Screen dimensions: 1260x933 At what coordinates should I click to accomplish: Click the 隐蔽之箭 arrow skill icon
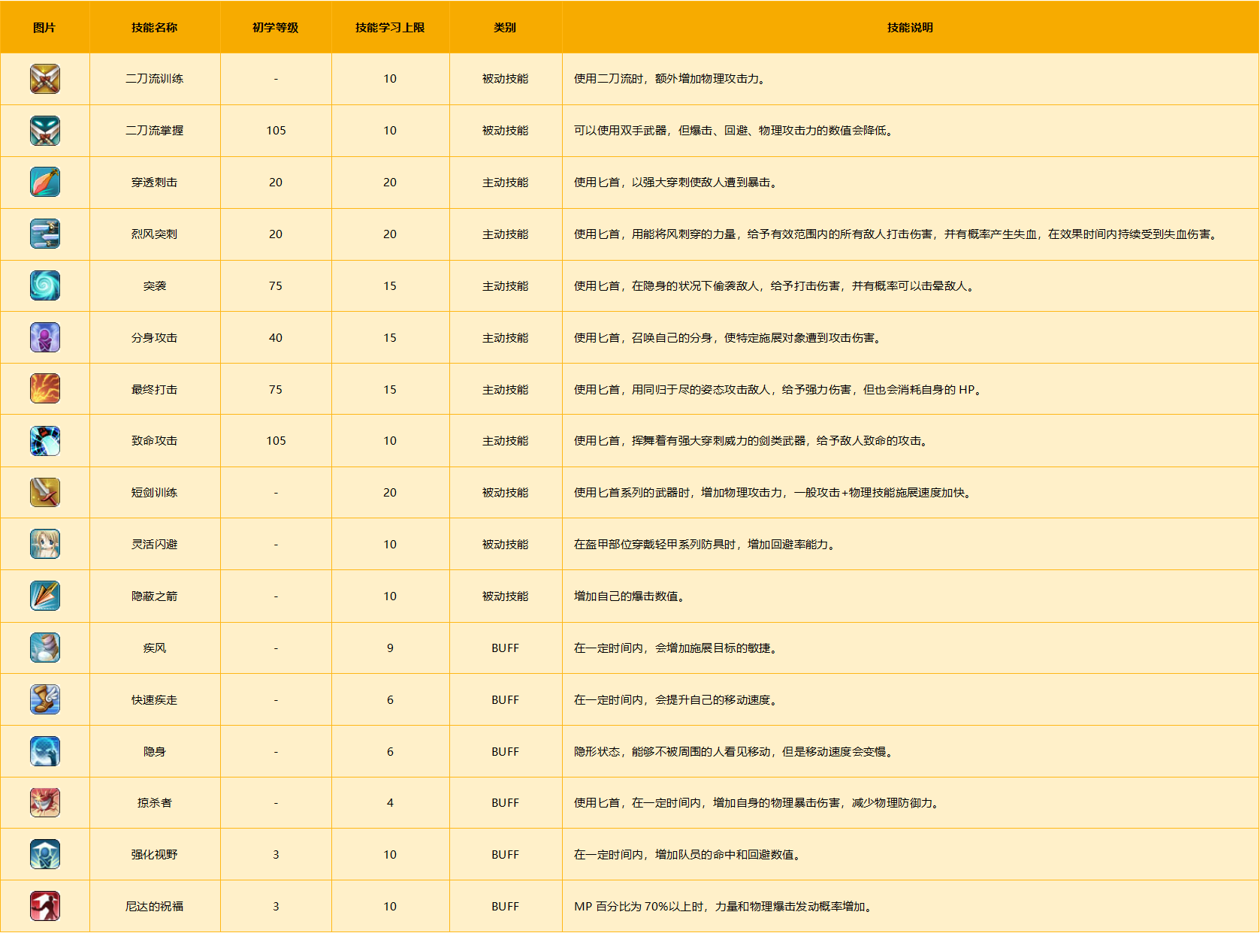pyautogui.click(x=45, y=596)
